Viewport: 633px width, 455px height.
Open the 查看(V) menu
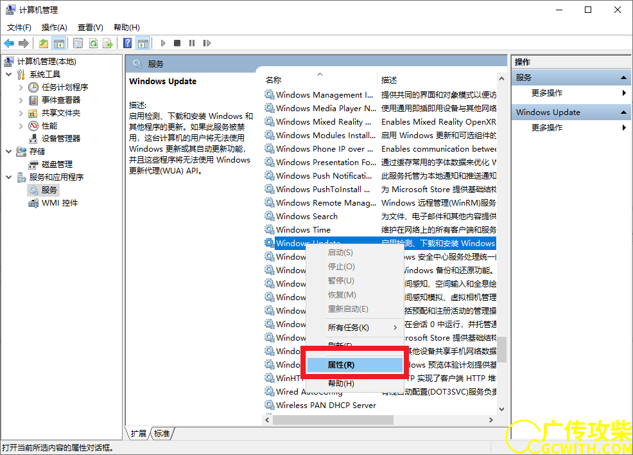(91, 28)
